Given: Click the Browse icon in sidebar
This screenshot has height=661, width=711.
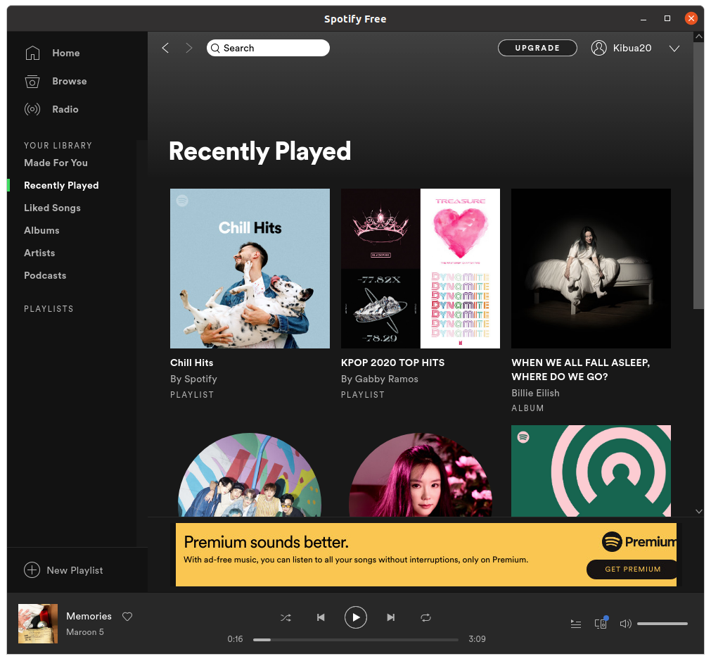Looking at the screenshot, I should pos(32,81).
